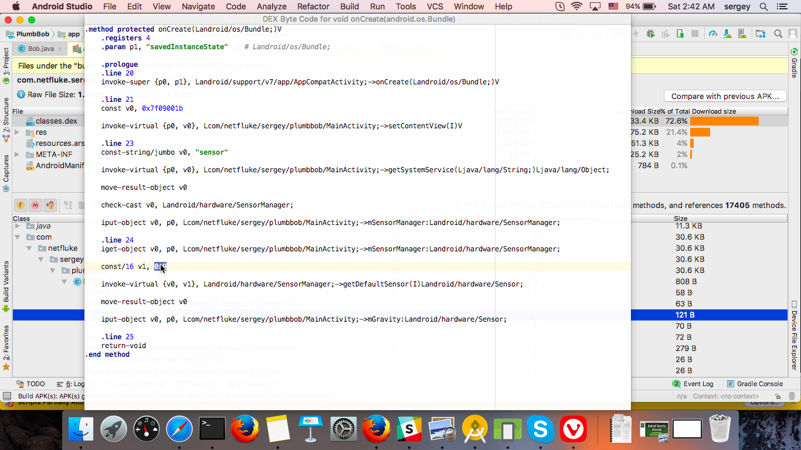Click the "sensor" string in bytecode
This screenshot has width=801, height=450.
coord(211,152)
